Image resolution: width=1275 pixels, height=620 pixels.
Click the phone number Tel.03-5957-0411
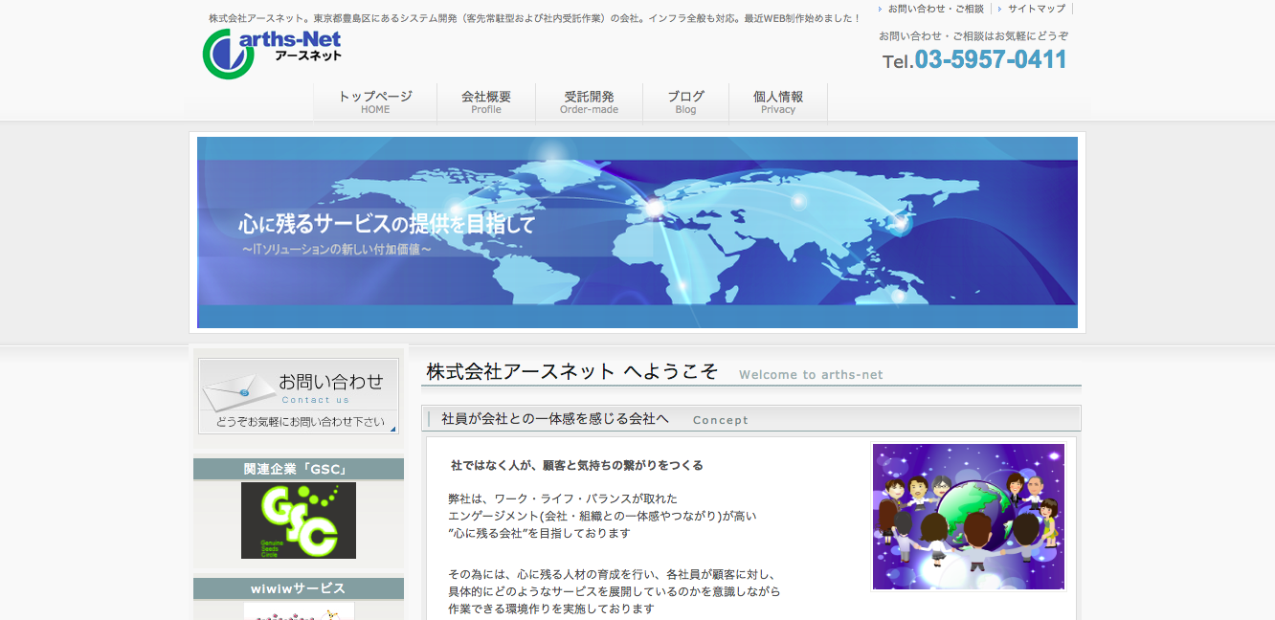coord(974,59)
